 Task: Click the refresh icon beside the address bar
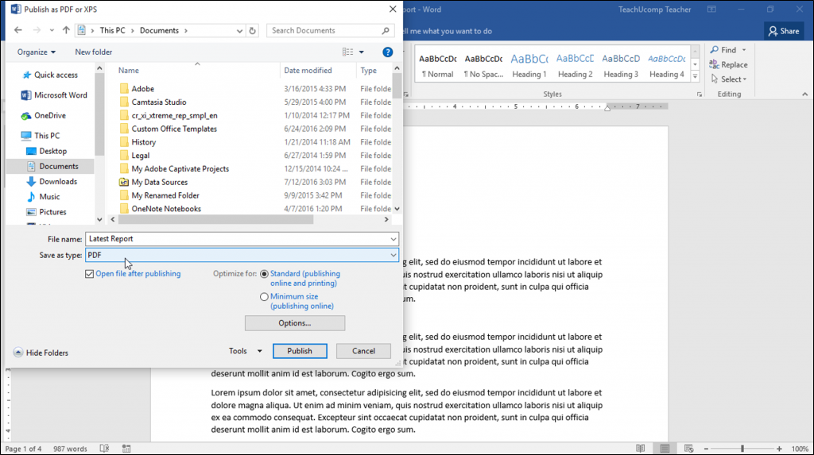click(x=253, y=31)
